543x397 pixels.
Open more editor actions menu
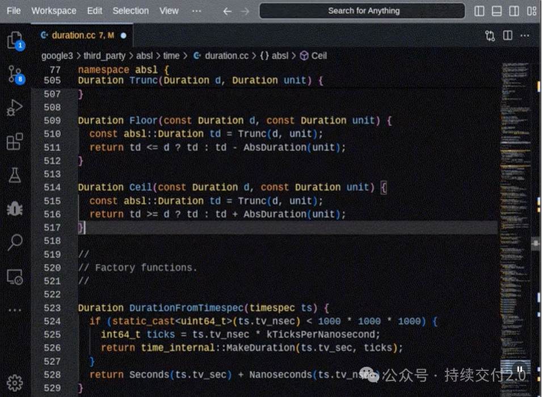[x=525, y=35]
